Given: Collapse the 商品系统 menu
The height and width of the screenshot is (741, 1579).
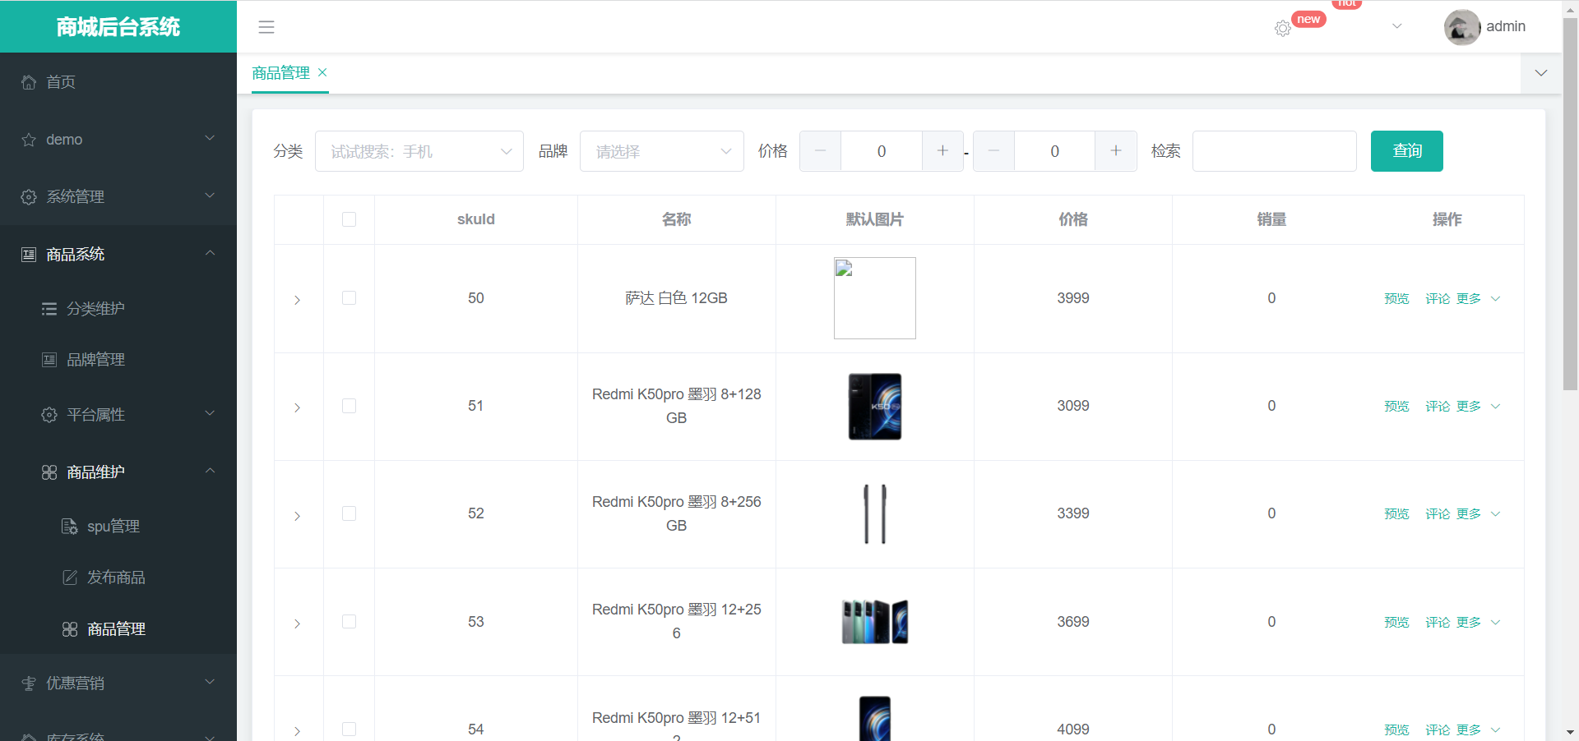Looking at the screenshot, I should 118,255.
